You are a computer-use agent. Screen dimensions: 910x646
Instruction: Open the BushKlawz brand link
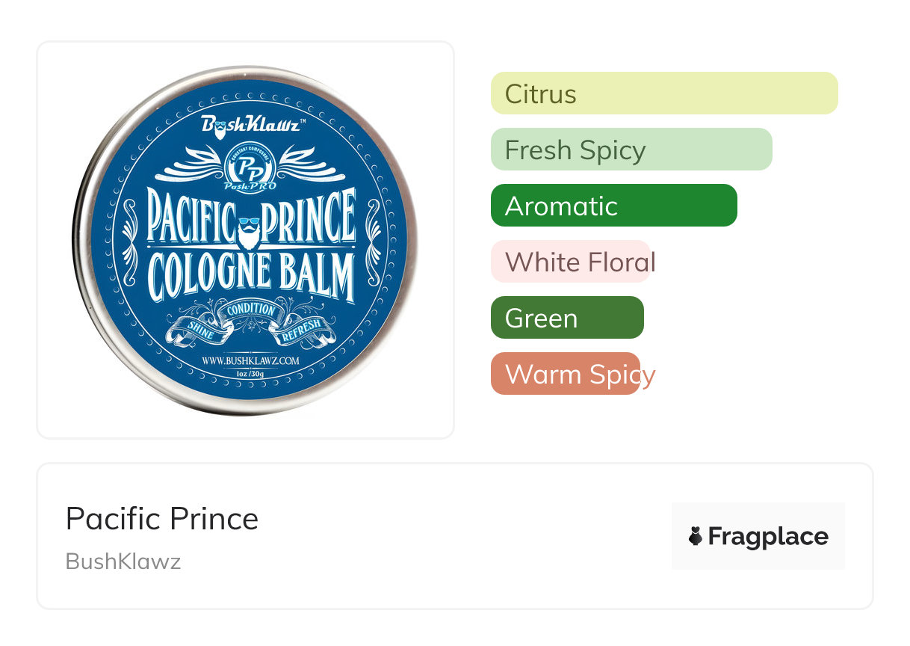point(123,562)
